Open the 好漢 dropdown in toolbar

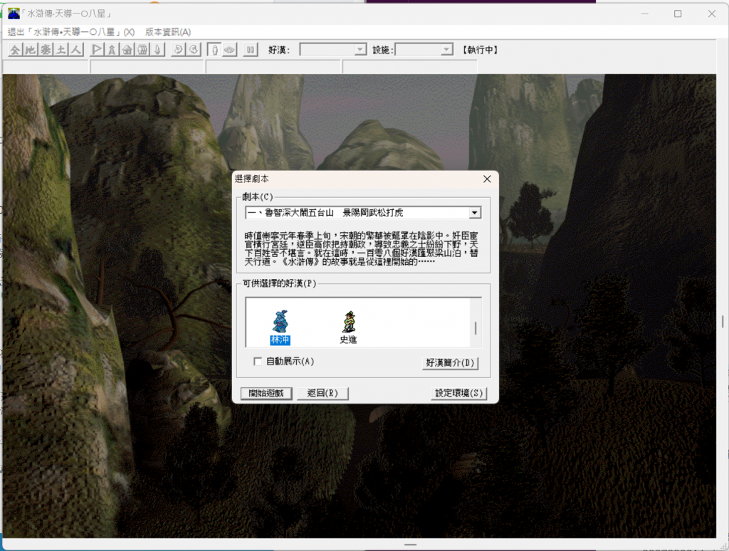pyautogui.click(x=360, y=49)
